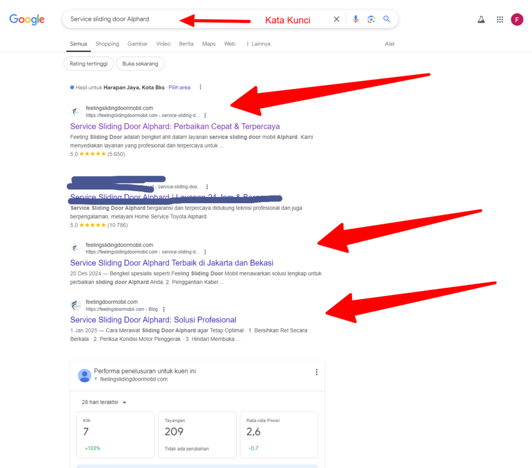The image size is (532, 468).
Task: Click the Pilih area link
Action: tap(179, 87)
